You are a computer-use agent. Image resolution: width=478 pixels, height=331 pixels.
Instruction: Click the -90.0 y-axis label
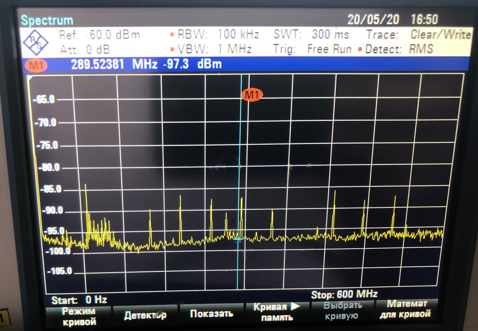[x=53, y=210]
